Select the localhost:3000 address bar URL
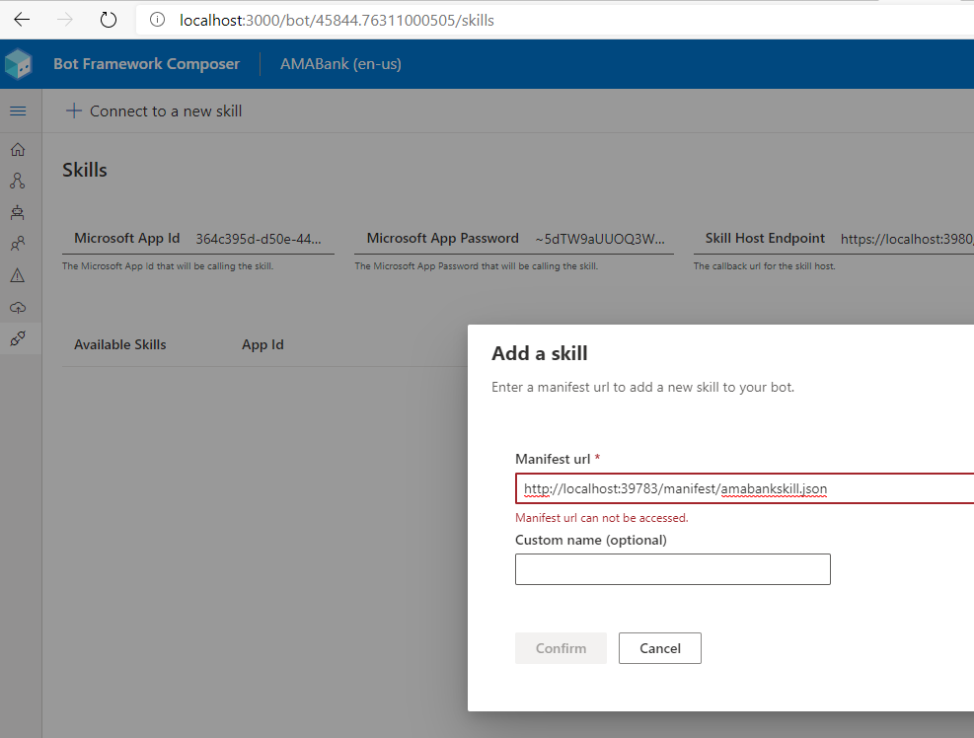Viewport: 974px width, 738px height. [337, 21]
